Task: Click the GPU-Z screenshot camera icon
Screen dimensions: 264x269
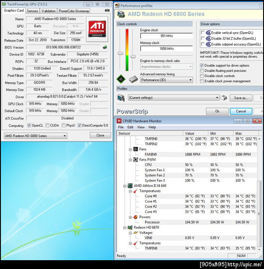Action: point(107,11)
